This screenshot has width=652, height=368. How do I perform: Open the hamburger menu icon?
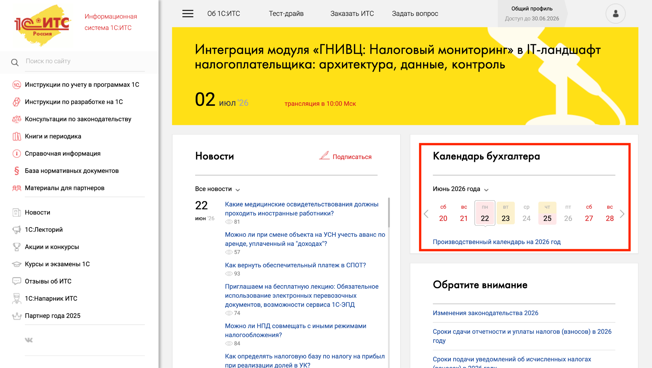click(x=188, y=13)
